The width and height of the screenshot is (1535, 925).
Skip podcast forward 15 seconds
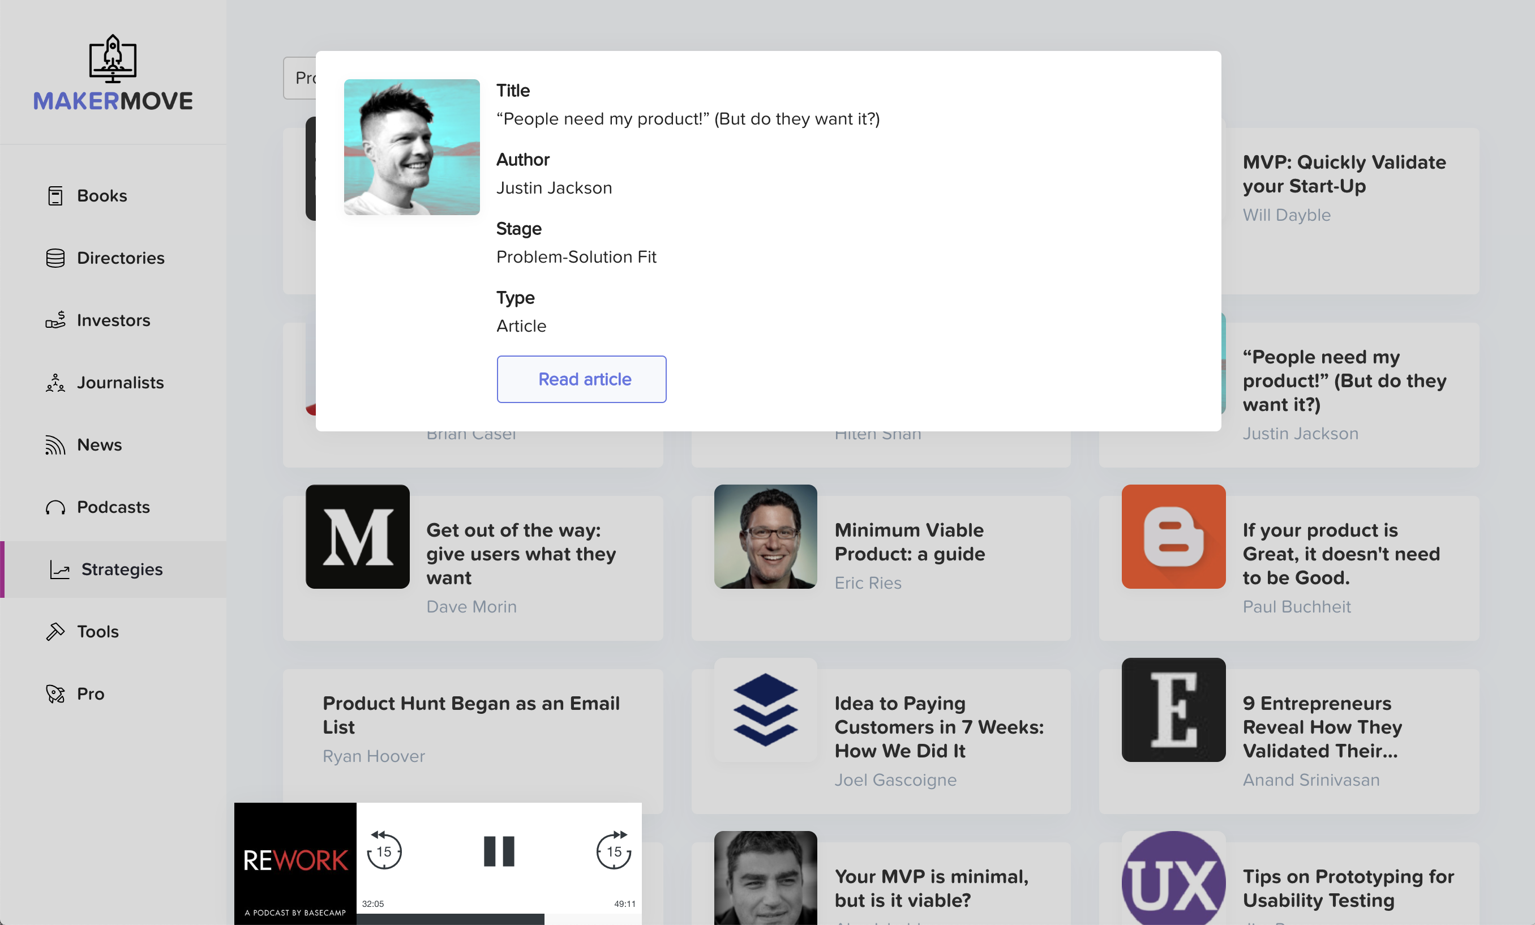coord(614,851)
